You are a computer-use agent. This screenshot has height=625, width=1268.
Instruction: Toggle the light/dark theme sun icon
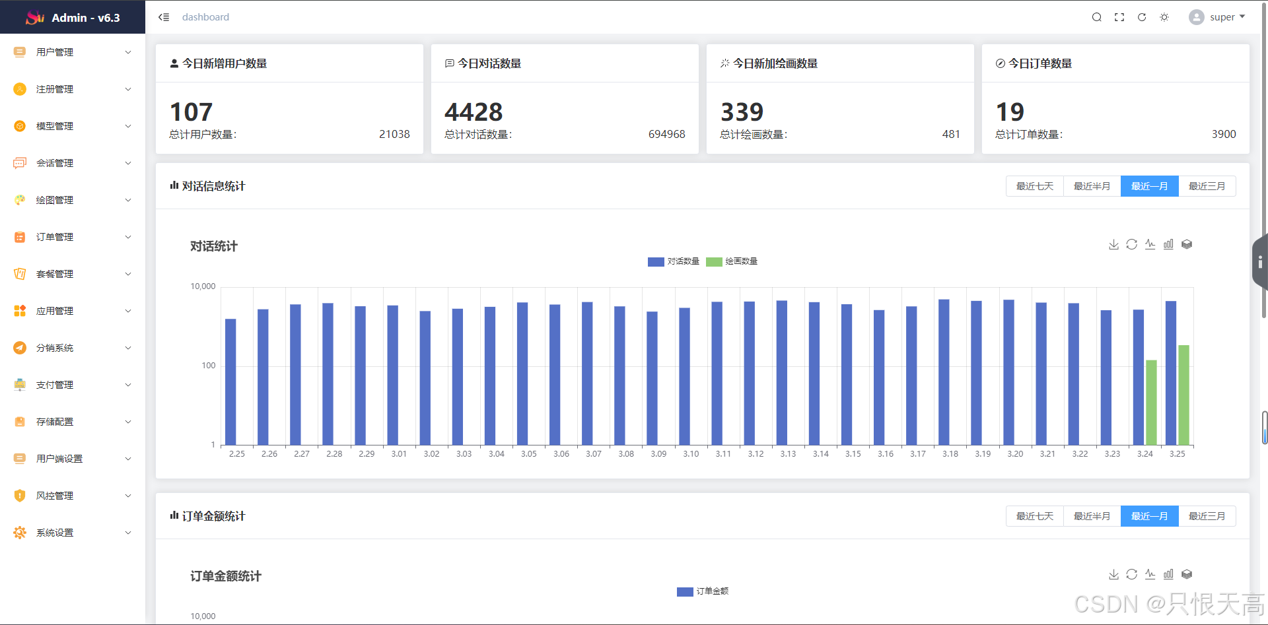[x=1164, y=17]
